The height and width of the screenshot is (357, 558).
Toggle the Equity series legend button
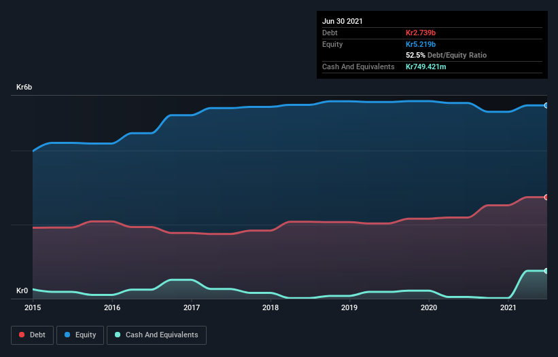coord(80,335)
